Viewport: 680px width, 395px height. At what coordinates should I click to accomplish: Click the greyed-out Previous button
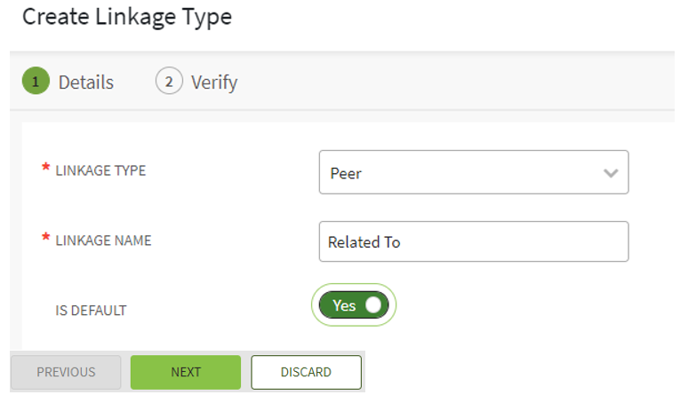[x=66, y=372]
